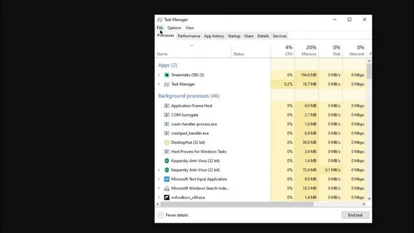Select the Host Process for Windows Tasks name

click(x=199, y=151)
